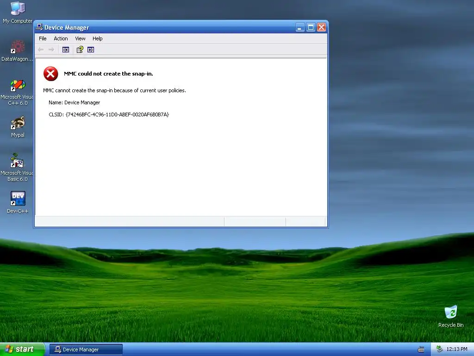
Task: Close the Device Manager window
Action: (321, 27)
